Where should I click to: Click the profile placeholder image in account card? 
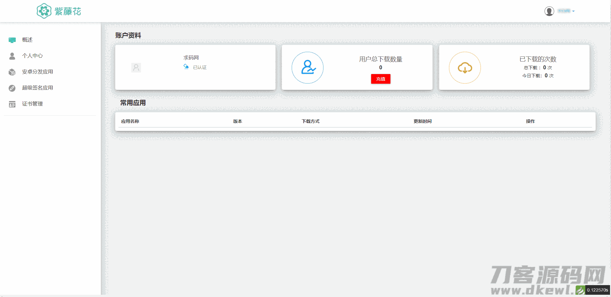[136, 68]
